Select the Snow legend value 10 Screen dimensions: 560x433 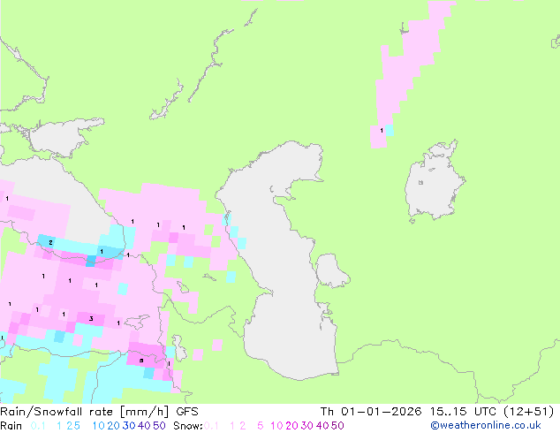276,426
